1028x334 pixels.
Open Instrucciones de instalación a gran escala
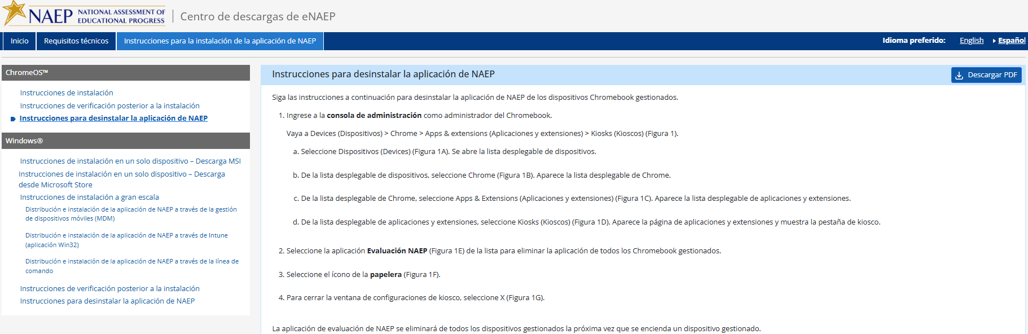89,197
